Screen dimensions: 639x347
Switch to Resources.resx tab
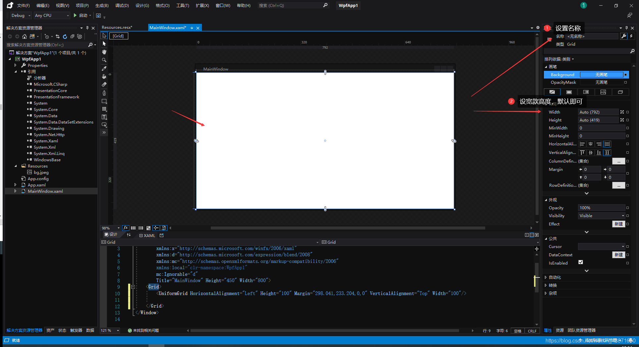(117, 27)
